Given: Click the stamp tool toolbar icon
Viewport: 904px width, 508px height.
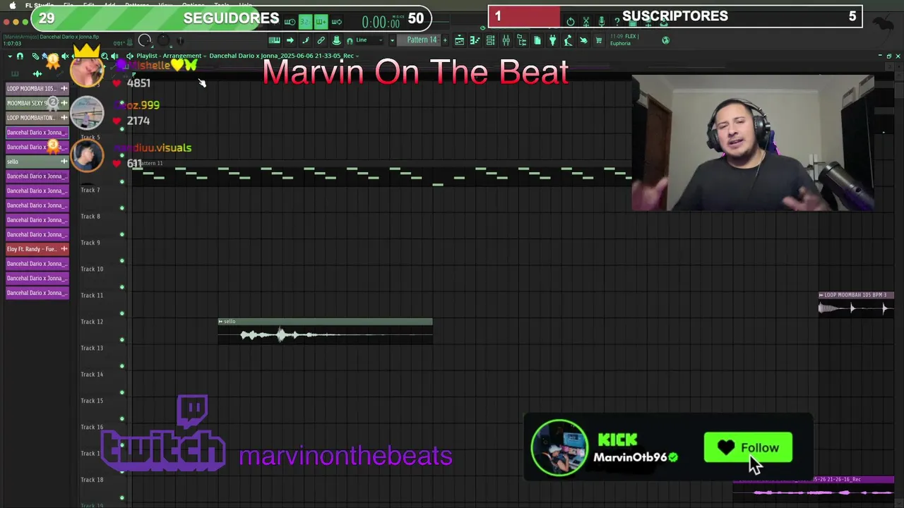Looking at the screenshot, I should [x=336, y=40].
